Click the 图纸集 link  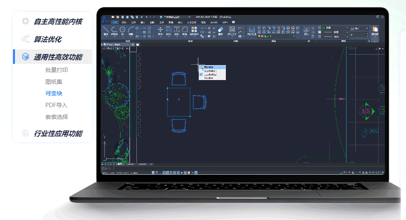click(x=54, y=82)
